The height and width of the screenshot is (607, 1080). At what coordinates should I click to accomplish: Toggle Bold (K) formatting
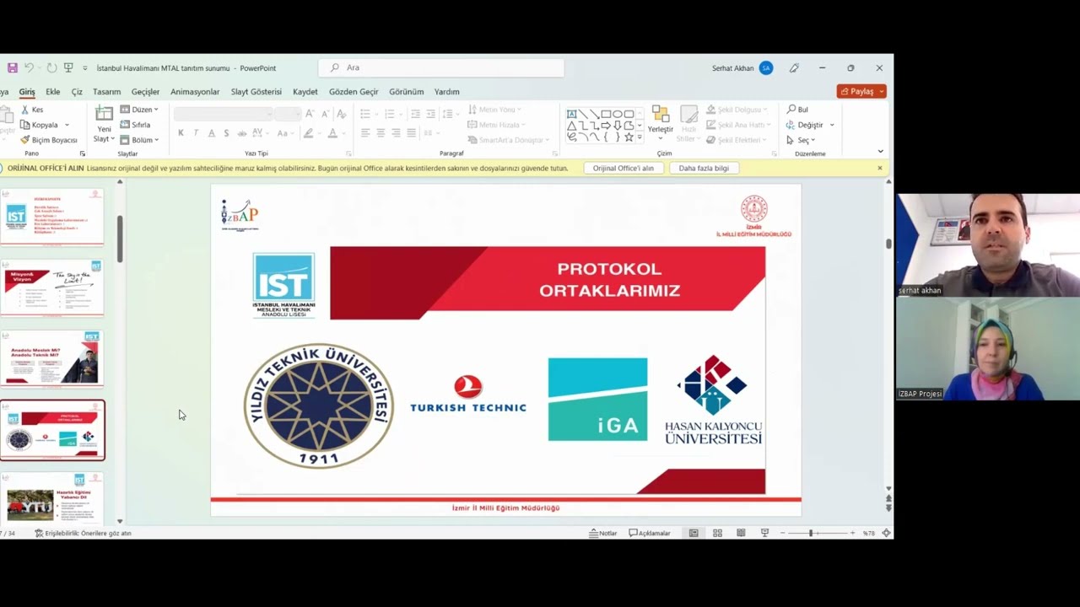point(181,133)
